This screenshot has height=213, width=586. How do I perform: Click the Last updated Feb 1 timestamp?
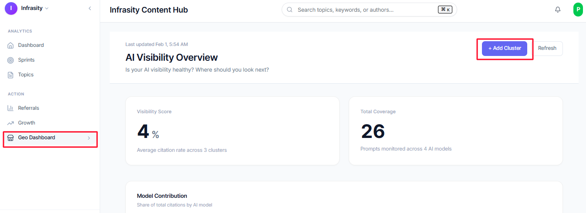[157, 44]
